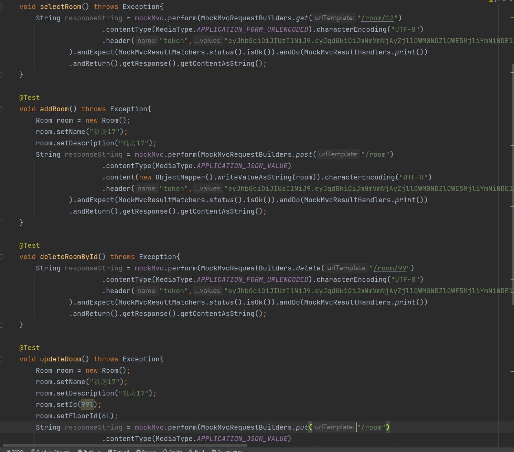Image resolution: width=514 pixels, height=452 pixels.
Task: Click the updateRoom method name
Action: 61,359
